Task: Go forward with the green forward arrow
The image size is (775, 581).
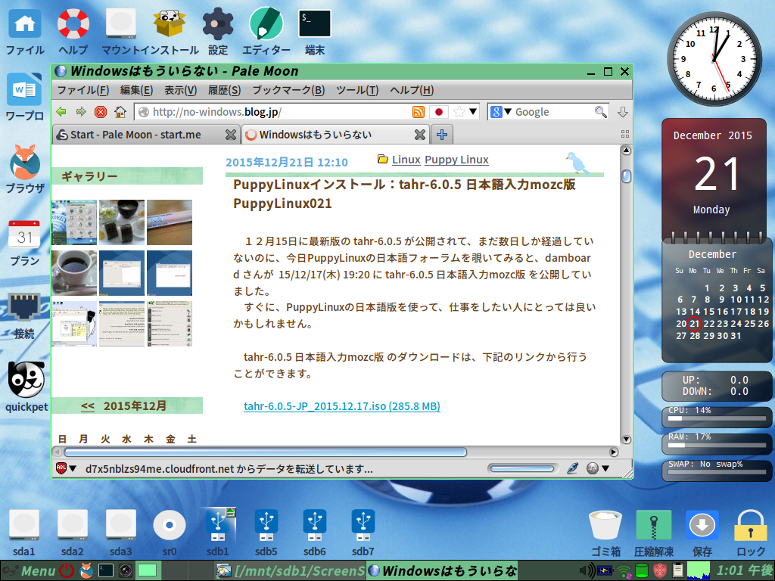Action: (80, 112)
